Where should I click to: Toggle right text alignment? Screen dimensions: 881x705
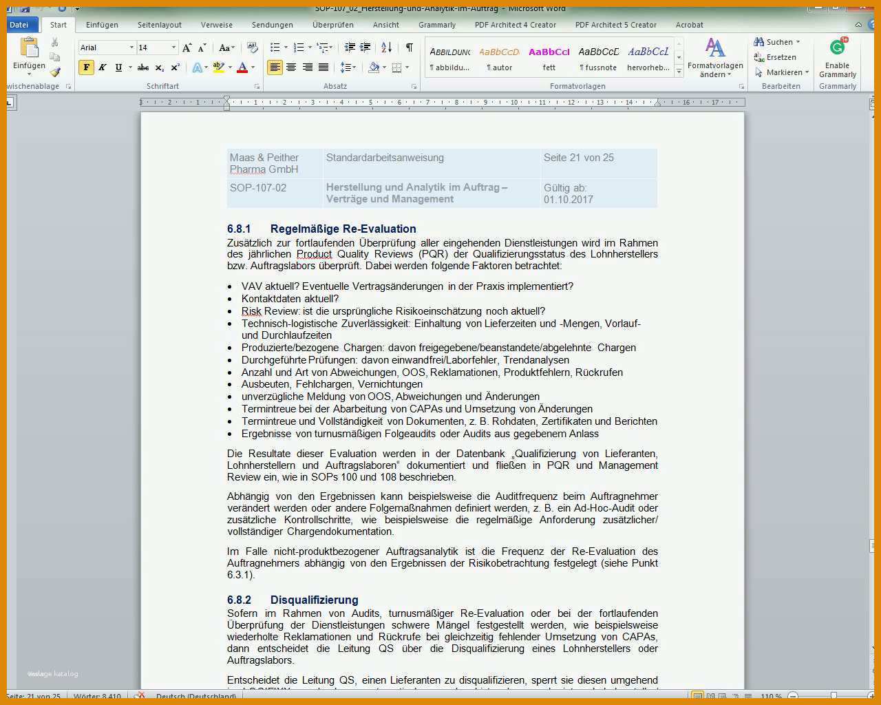(x=307, y=67)
